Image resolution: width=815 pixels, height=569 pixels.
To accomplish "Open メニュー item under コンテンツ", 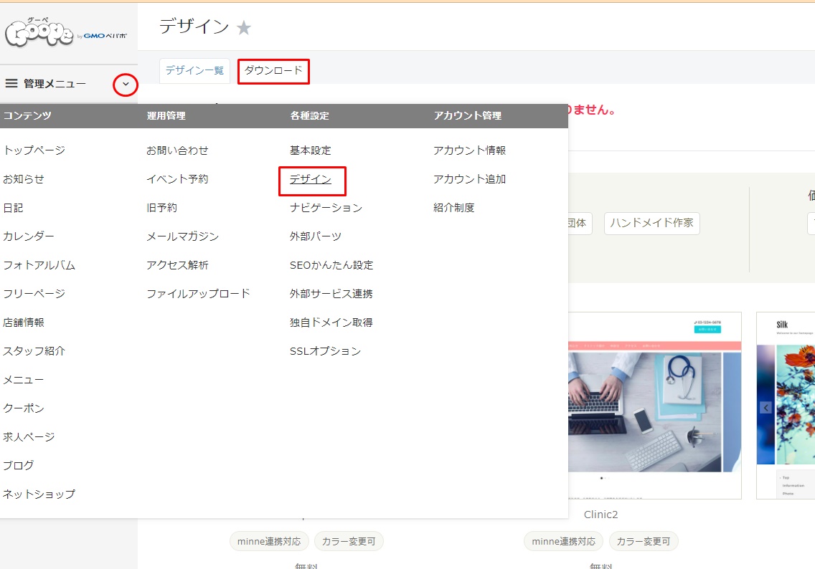I will pos(24,380).
